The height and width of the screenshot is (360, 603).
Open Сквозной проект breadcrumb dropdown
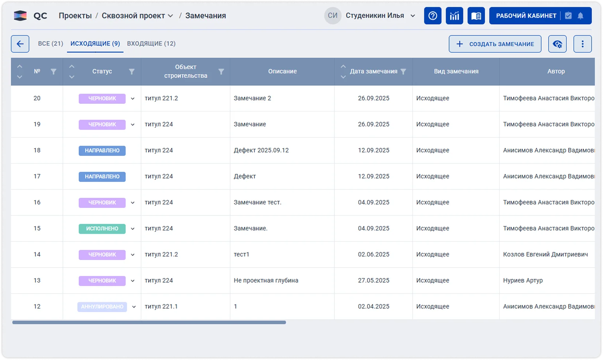coord(171,16)
